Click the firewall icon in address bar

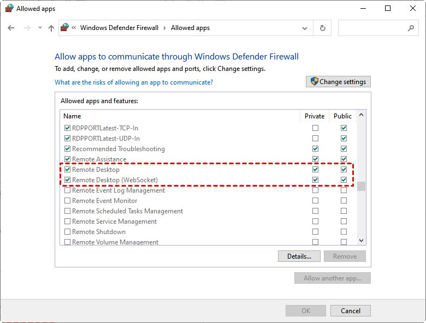[x=65, y=28]
